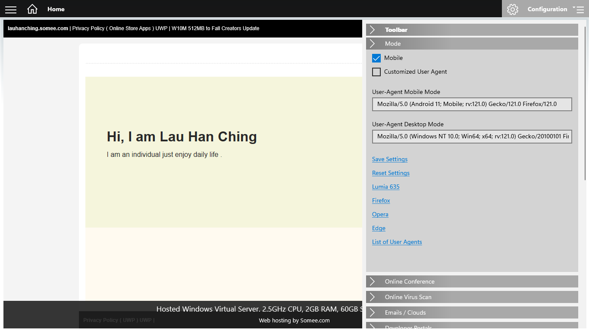Click the User-Agent Mobile Mode label
Viewport: 589px width, 331px height.
coord(406,92)
